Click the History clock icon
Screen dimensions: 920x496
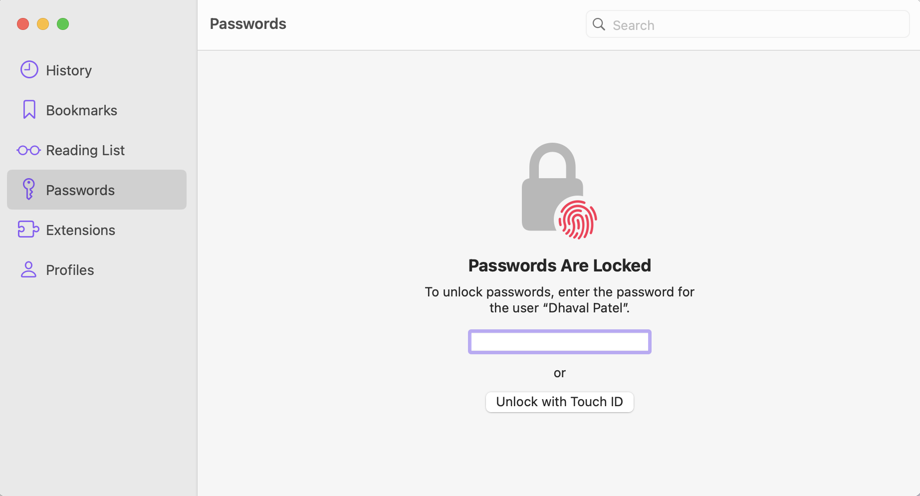coord(29,70)
